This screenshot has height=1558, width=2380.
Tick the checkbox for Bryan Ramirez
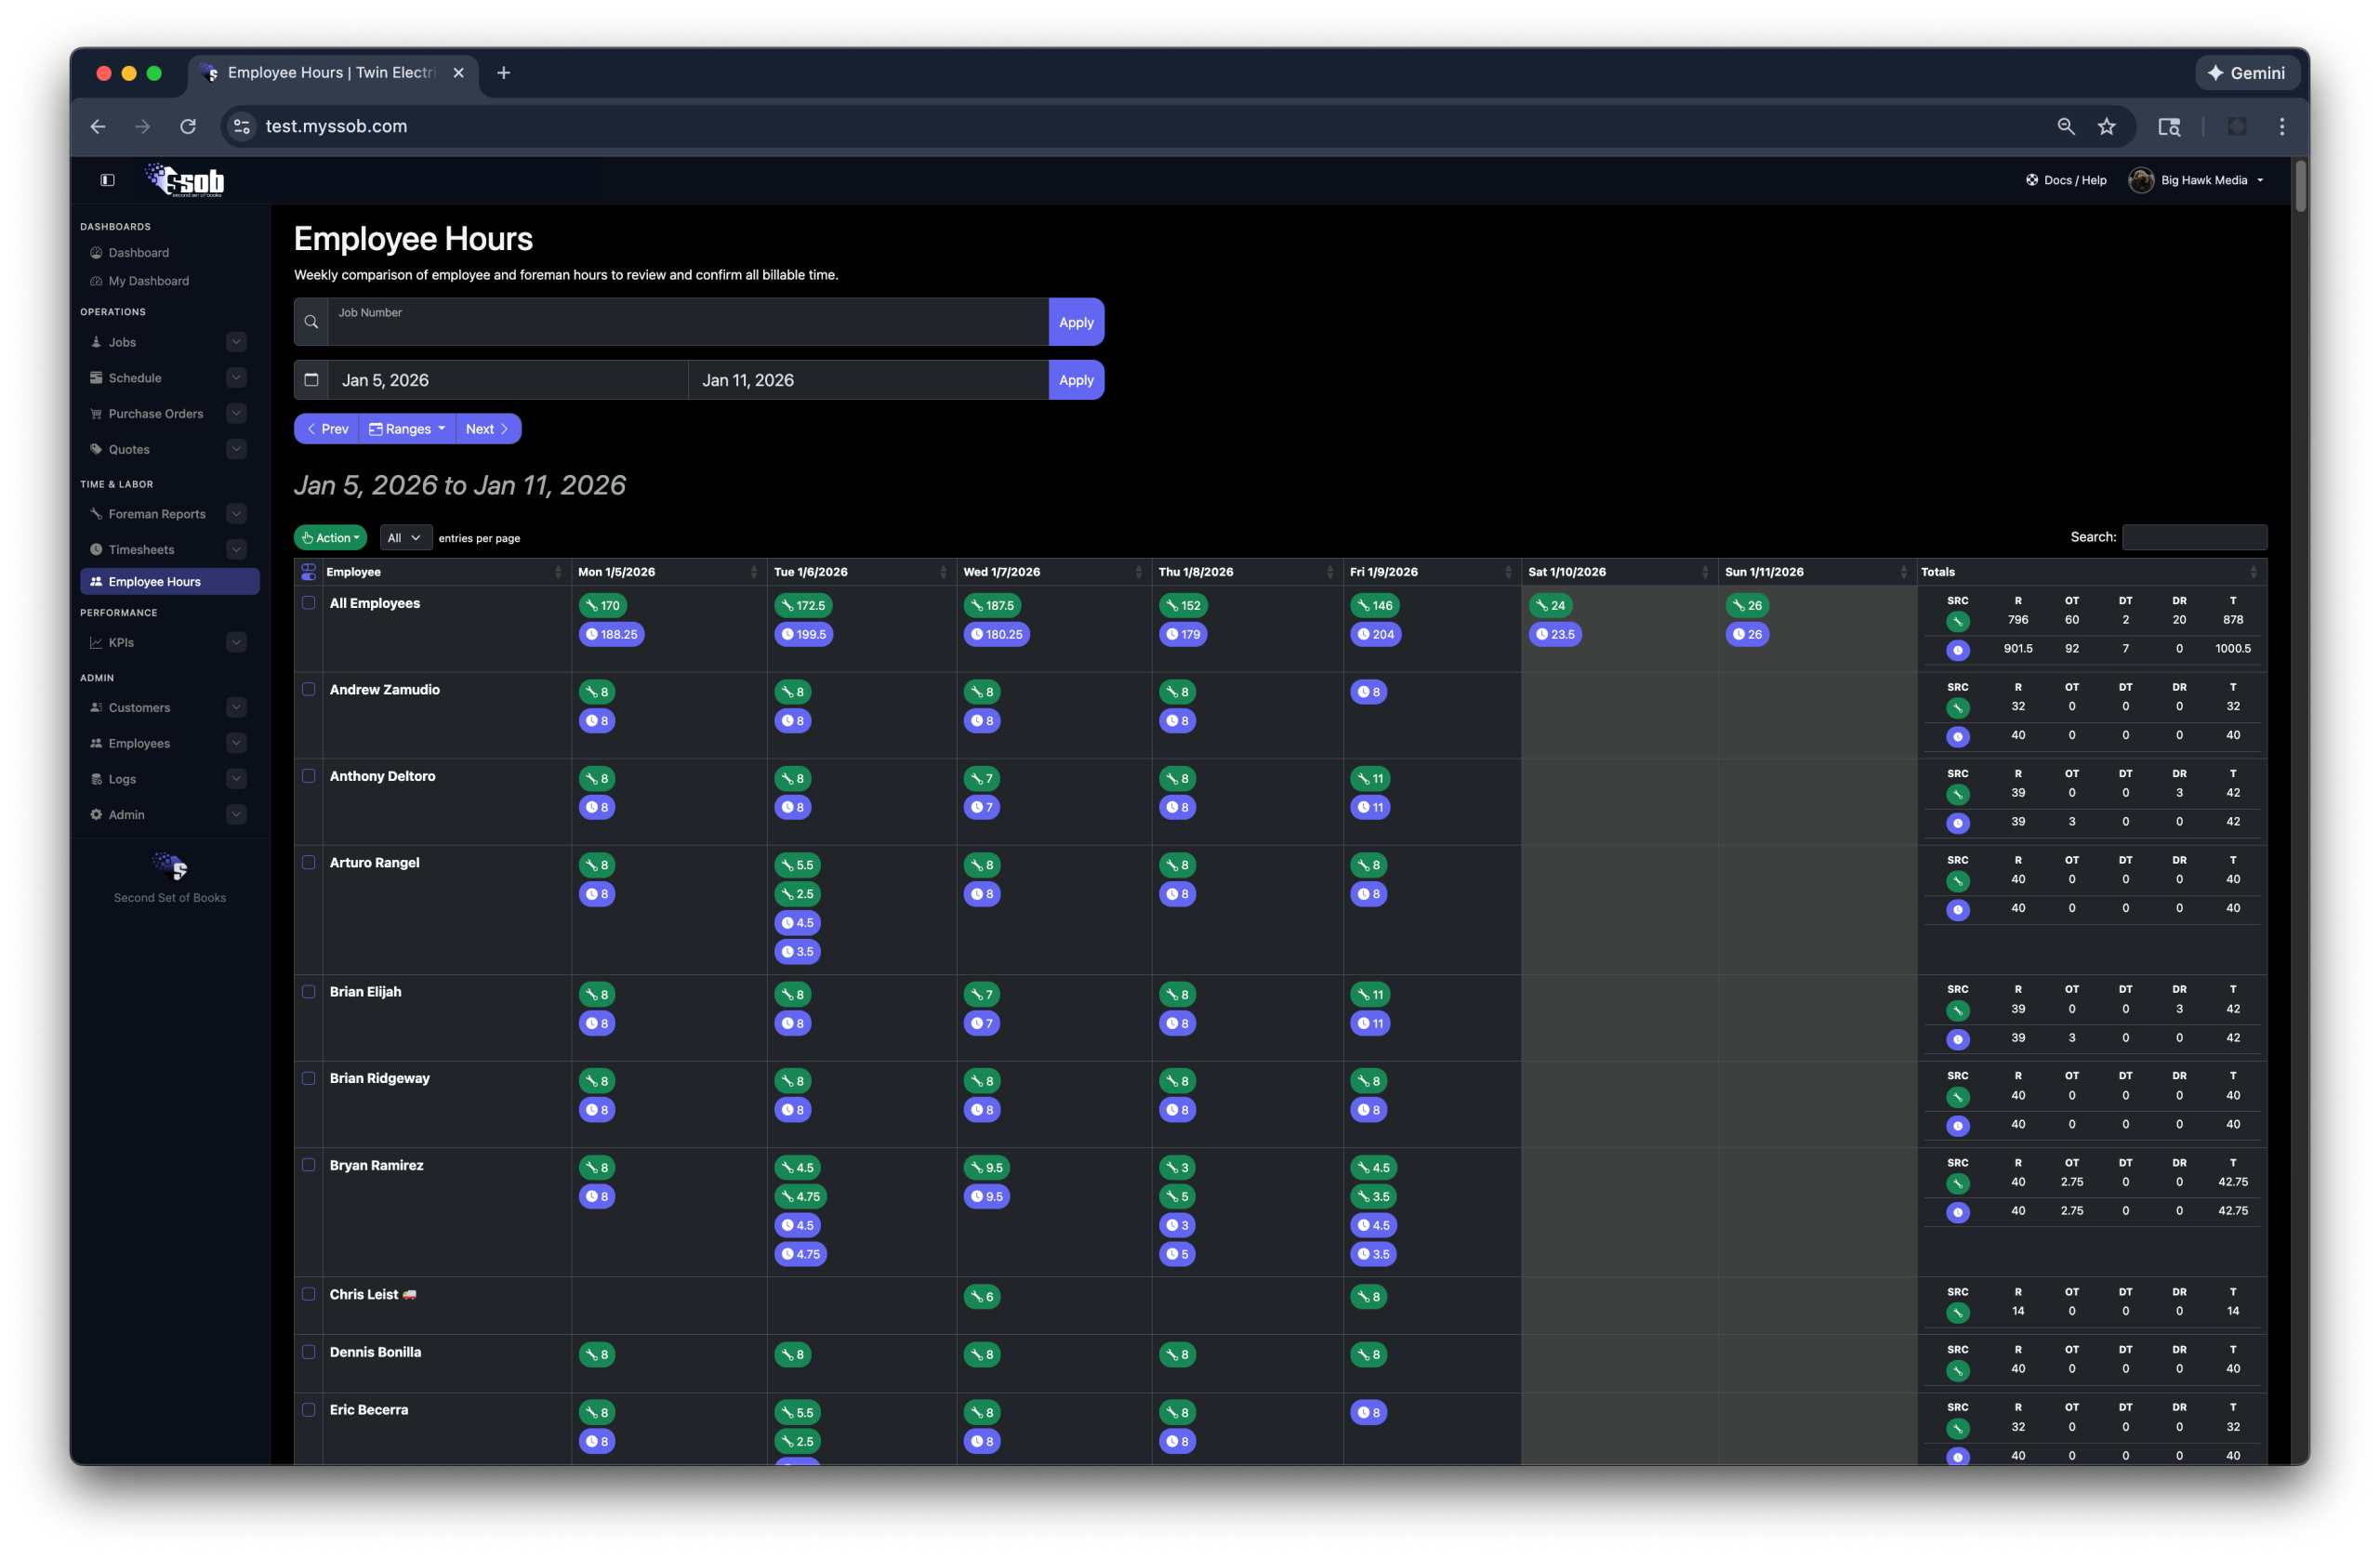pos(308,1166)
